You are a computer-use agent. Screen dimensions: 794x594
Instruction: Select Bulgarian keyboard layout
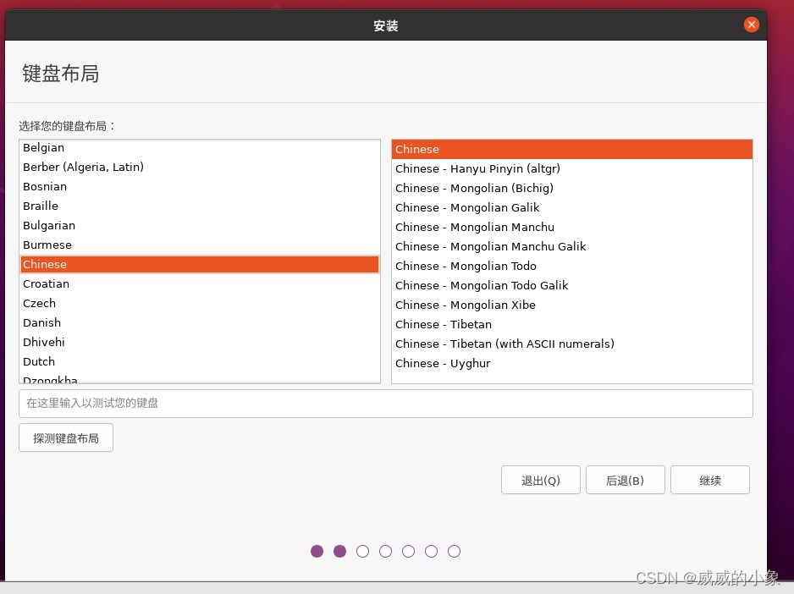pos(200,225)
